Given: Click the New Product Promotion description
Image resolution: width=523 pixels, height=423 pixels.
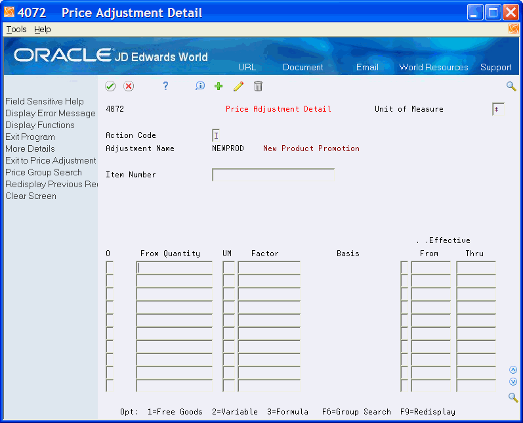Looking at the screenshot, I should point(311,148).
